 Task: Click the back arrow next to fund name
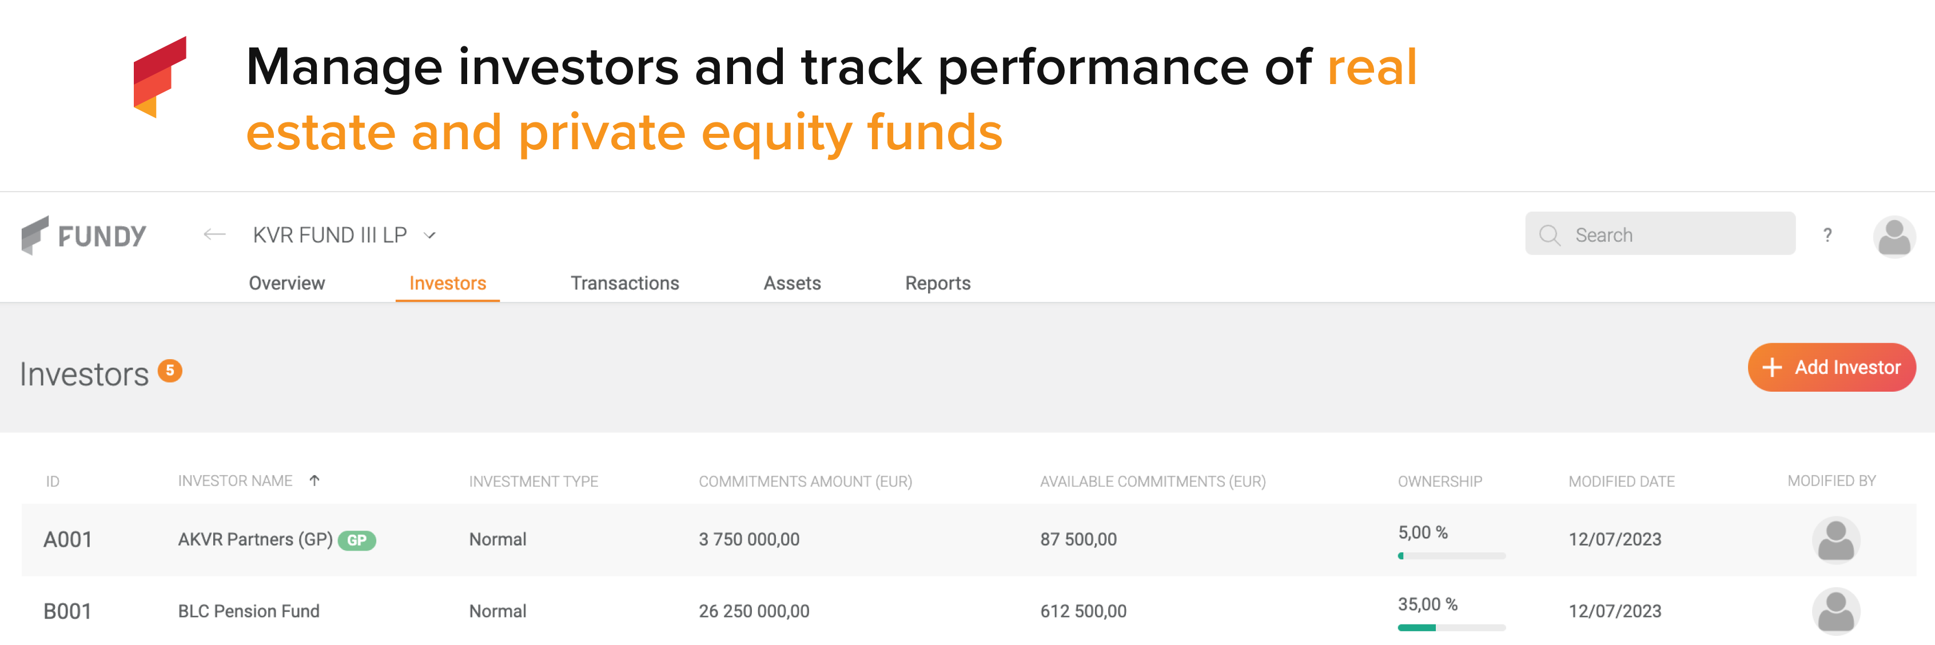tap(213, 234)
